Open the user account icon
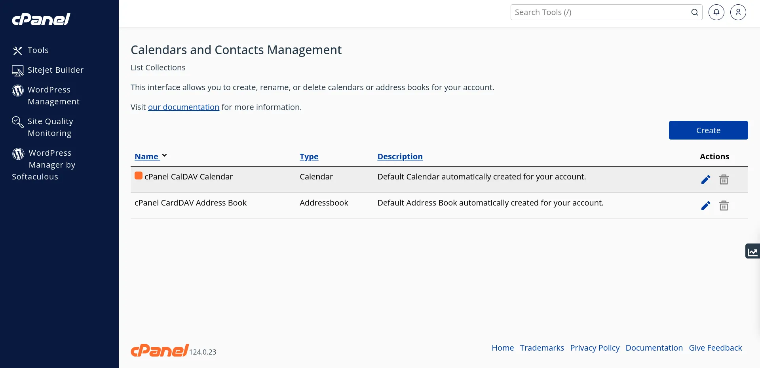760x368 pixels. click(x=738, y=12)
